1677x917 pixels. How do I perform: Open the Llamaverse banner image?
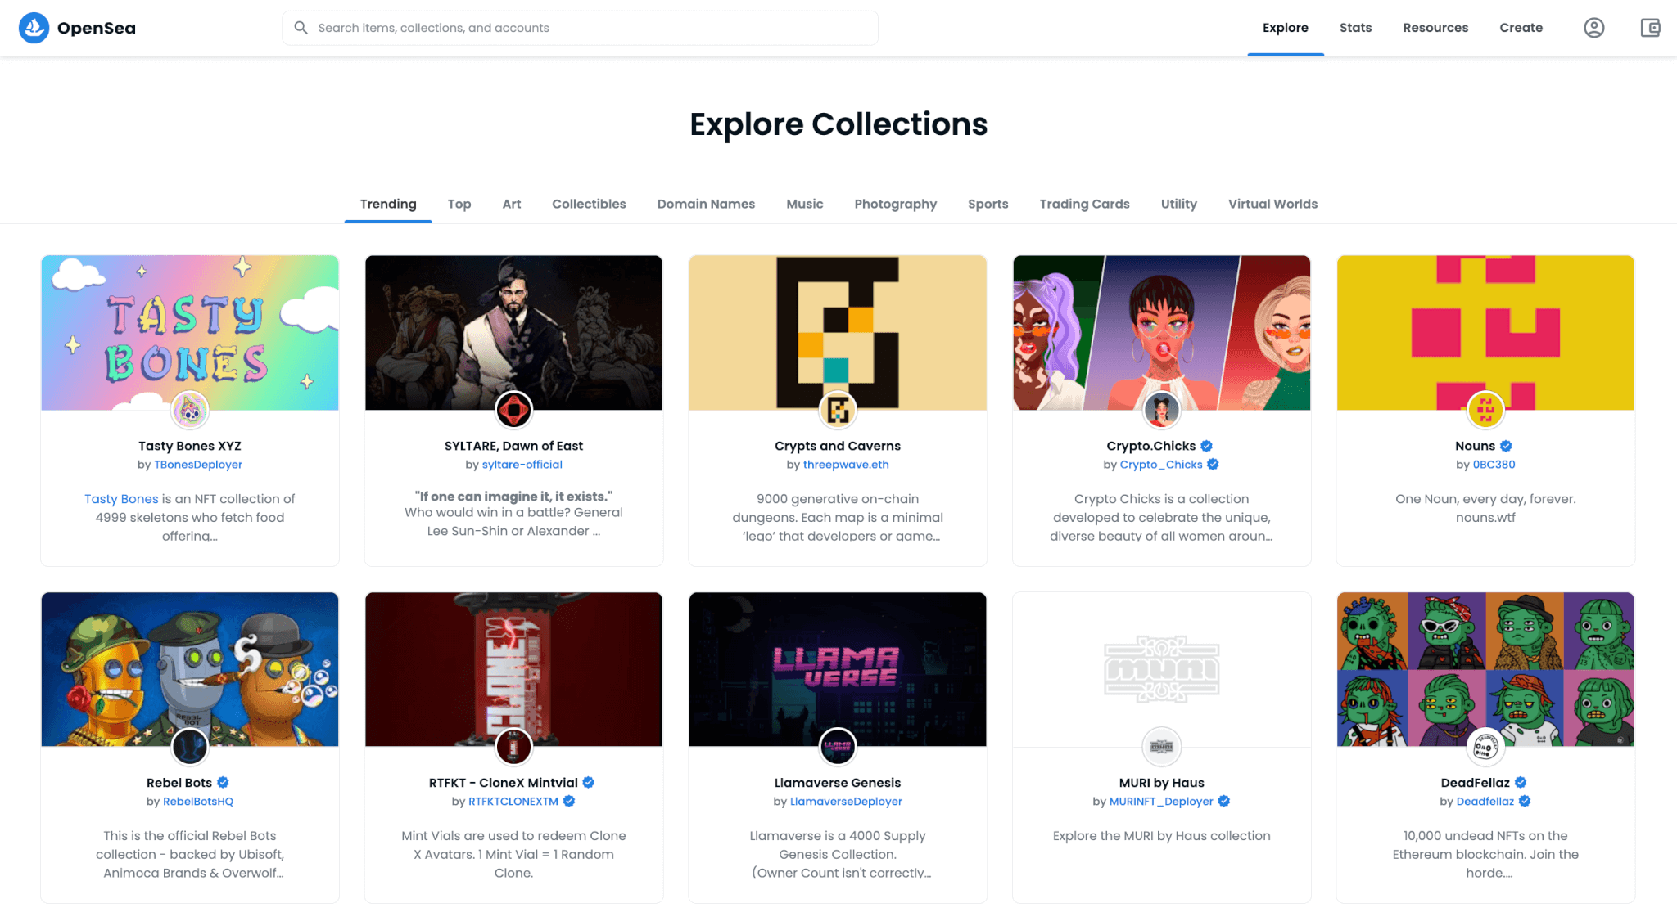(838, 669)
